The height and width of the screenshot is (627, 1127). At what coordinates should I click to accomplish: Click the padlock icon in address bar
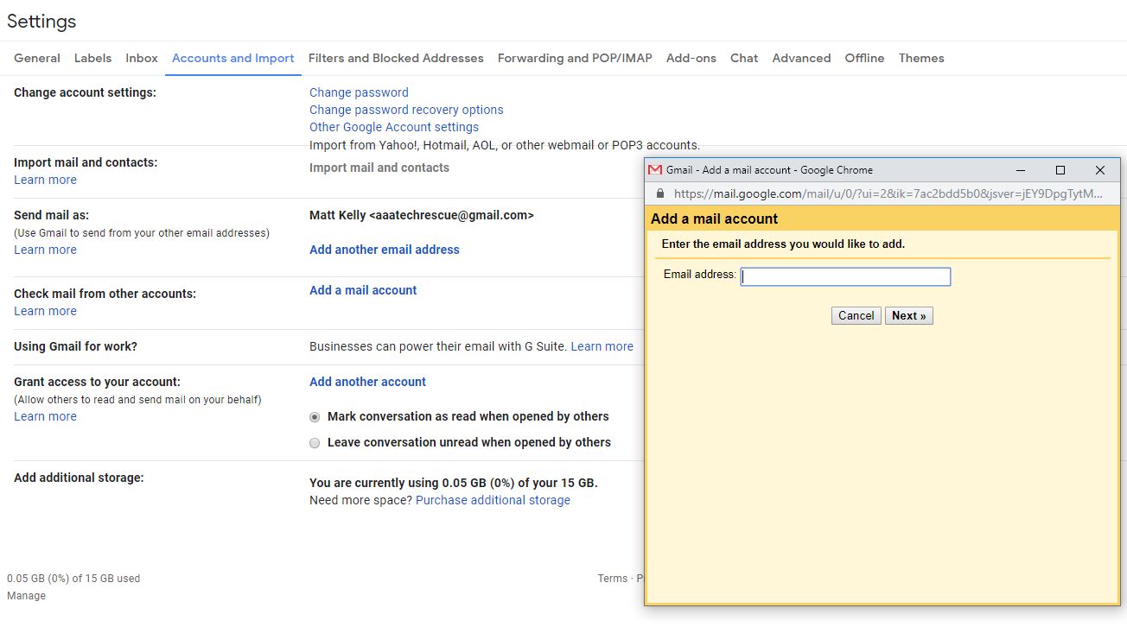pos(661,194)
